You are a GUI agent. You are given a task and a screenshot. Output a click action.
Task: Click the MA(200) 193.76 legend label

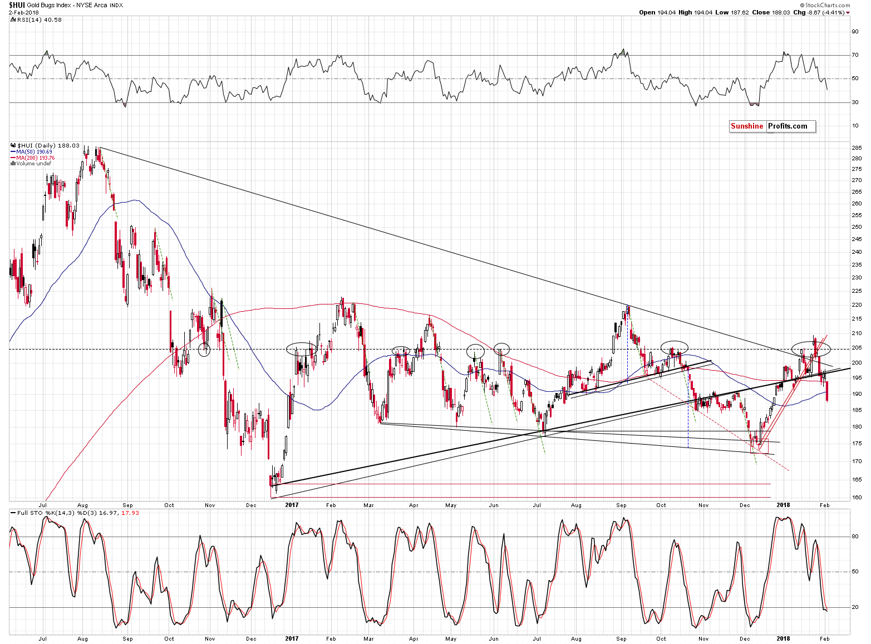tap(36, 158)
